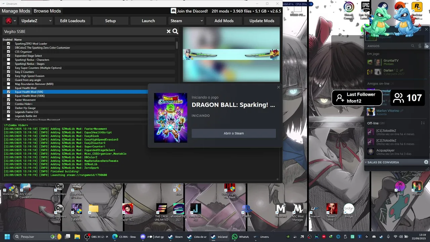
Task: Switch to Manage Mods tab
Action: [16, 11]
